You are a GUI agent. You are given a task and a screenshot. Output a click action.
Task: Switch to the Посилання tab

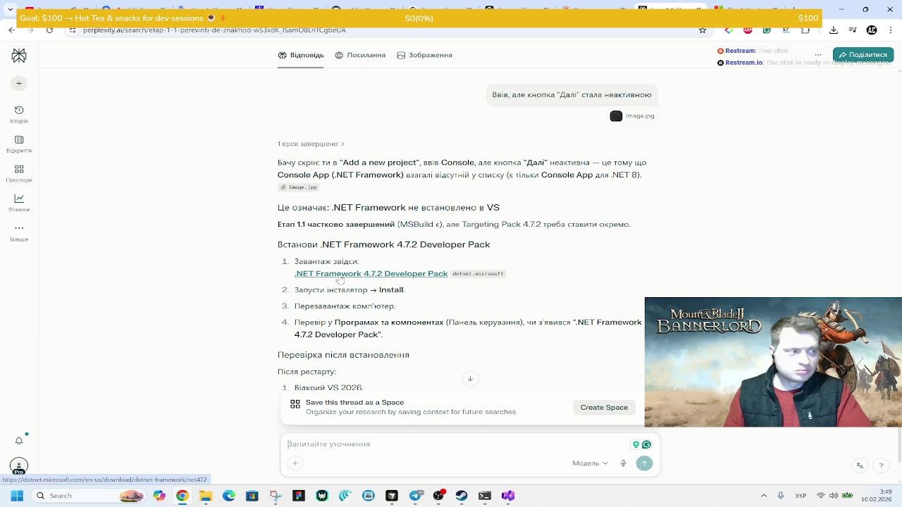360,55
